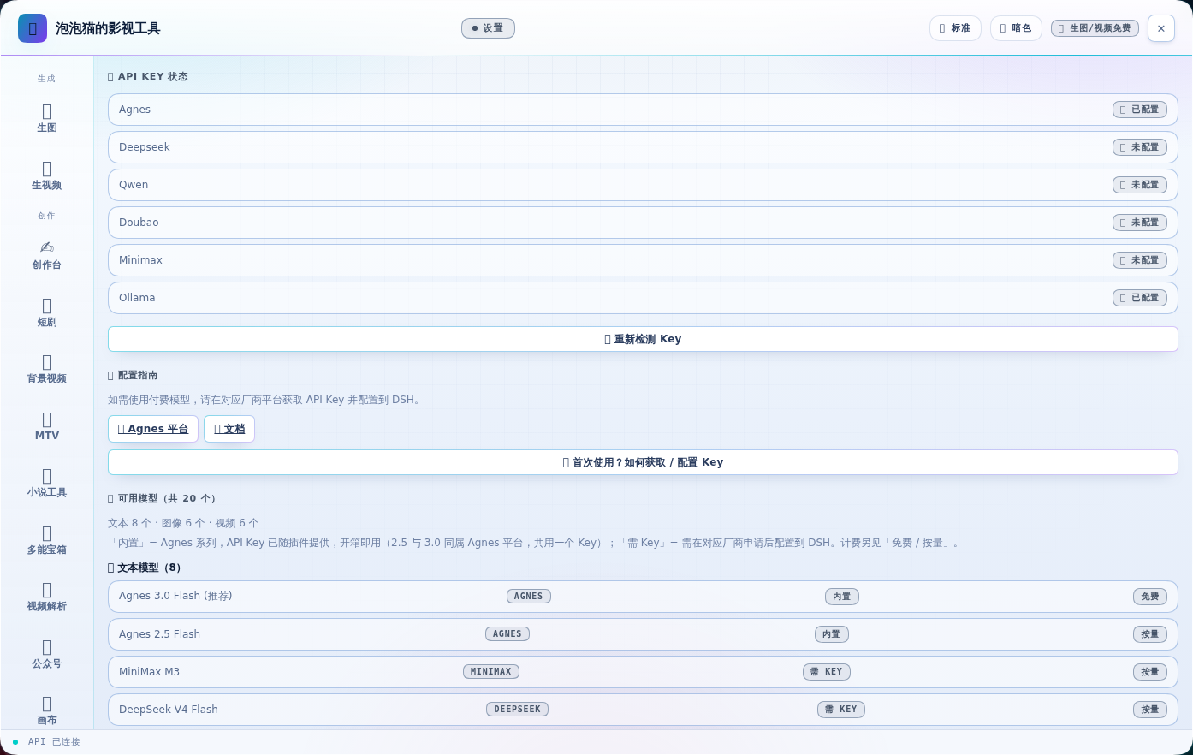Select the Deepseek API key row

tap(643, 147)
